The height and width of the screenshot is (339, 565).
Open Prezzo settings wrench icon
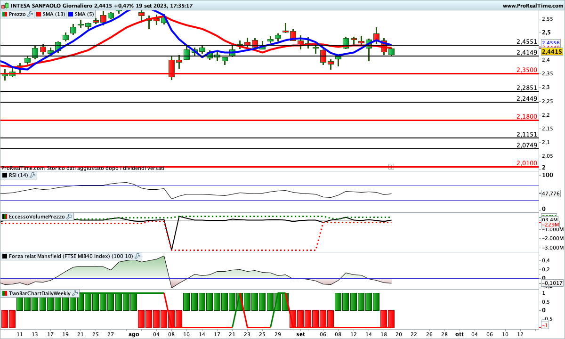(31, 14)
